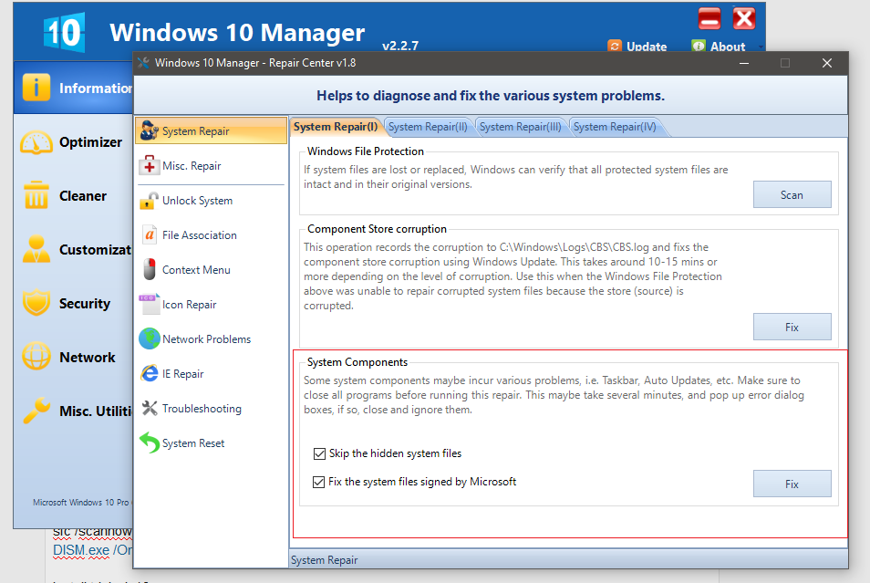Click the 'System Repair' status bar text
The image size is (870, 583).
coord(324,559)
